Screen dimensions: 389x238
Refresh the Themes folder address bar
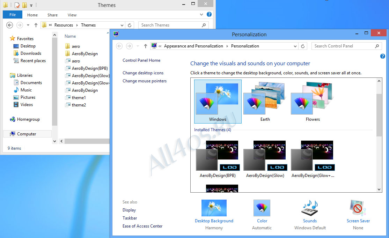[x=130, y=25]
